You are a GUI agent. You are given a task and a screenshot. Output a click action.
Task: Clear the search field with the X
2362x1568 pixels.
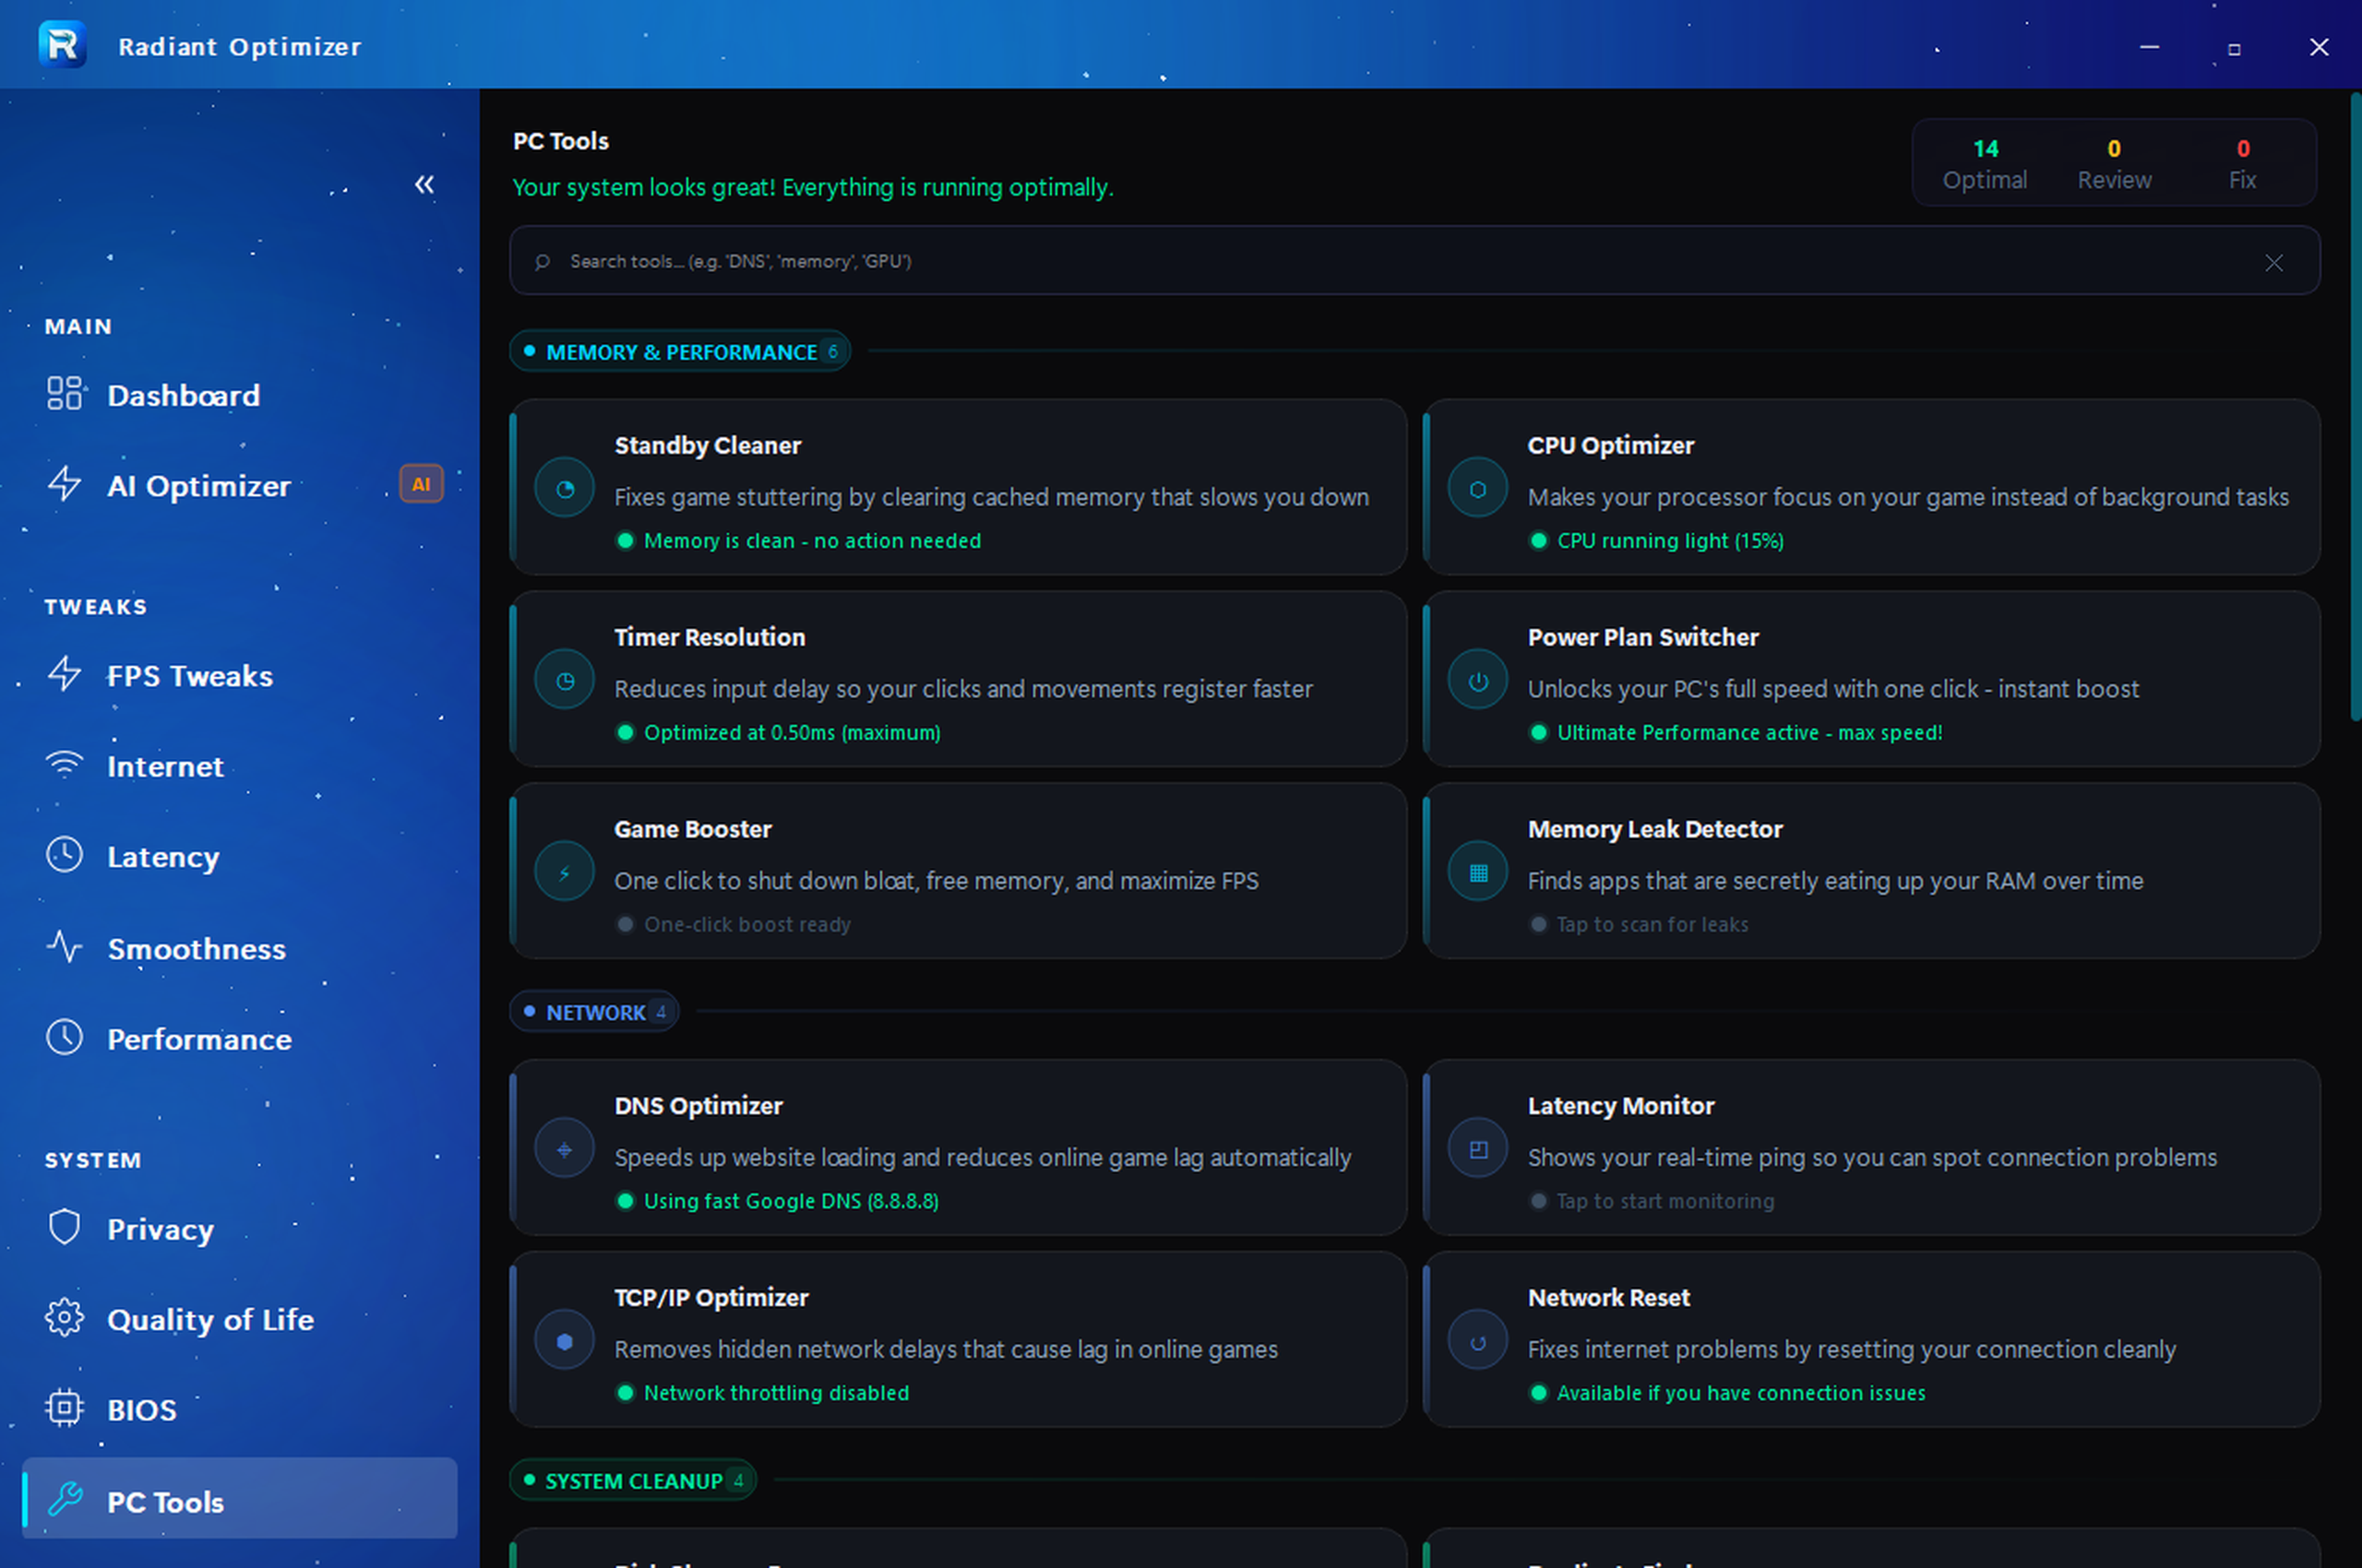pyautogui.click(x=2274, y=262)
